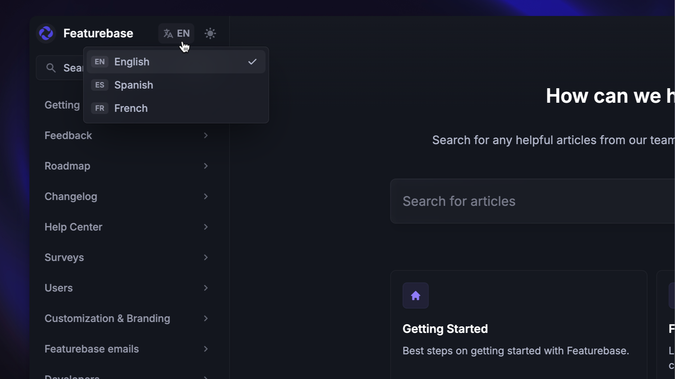Select French from the language menu
675x379 pixels.
pyautogui.click(x=131, y=108)
